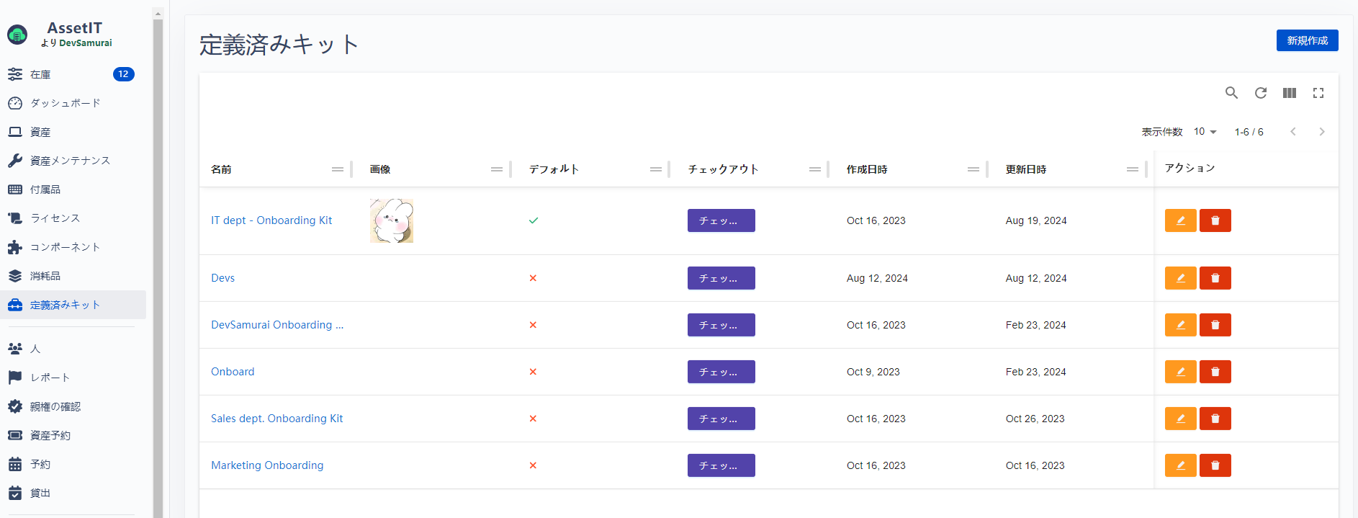
Task: Click the IT dept kit bunny thumbnail image
Action: [x=391, y=220]
